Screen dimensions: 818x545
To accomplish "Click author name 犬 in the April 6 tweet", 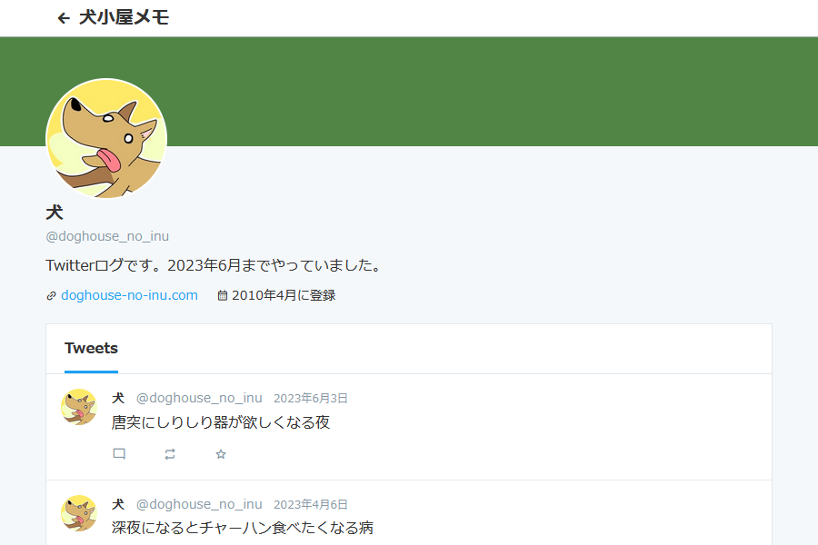I will click(x=118, y=504).
